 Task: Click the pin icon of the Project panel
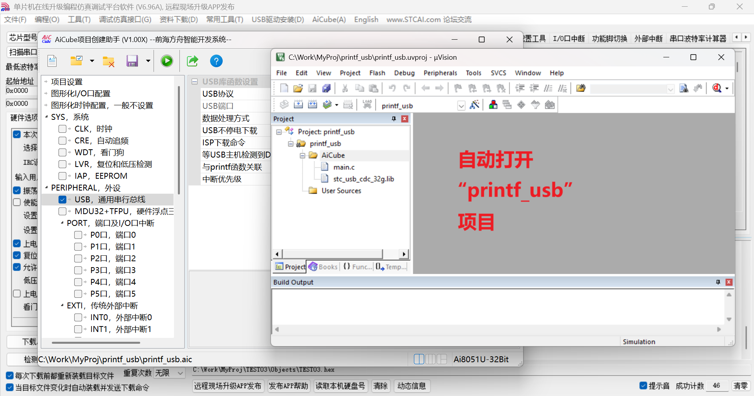(393, 119)
